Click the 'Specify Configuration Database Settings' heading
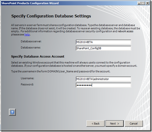The height and width of the screenshot is (132, 152). click(51, 16)
